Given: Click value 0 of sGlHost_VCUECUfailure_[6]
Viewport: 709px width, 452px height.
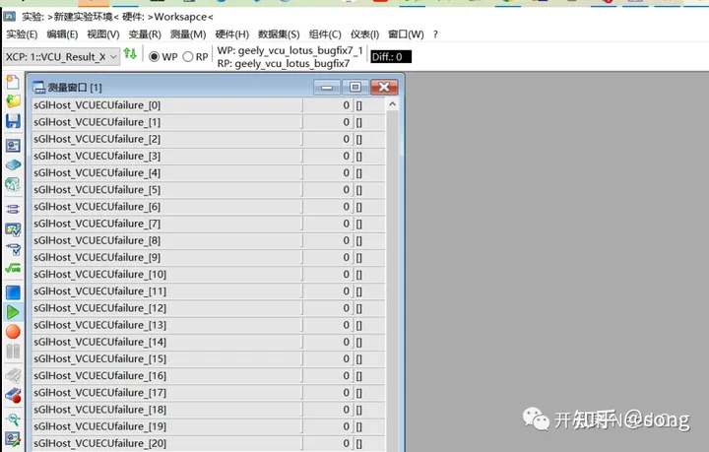Looking at the screenshot, I should pos(346,206).
